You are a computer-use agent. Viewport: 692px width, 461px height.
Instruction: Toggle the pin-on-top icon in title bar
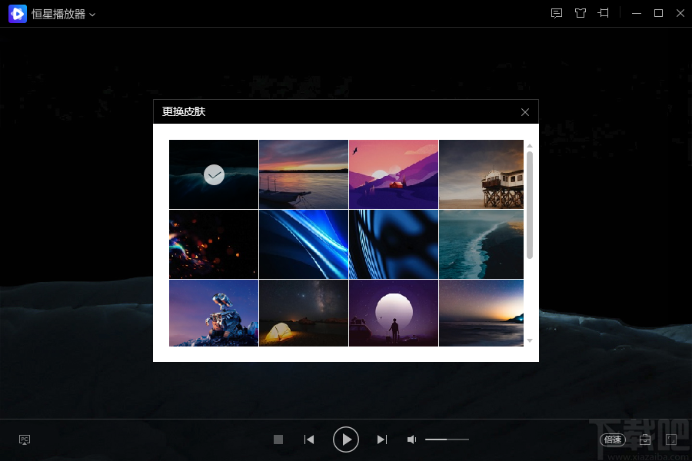click(x=604, y=13)
